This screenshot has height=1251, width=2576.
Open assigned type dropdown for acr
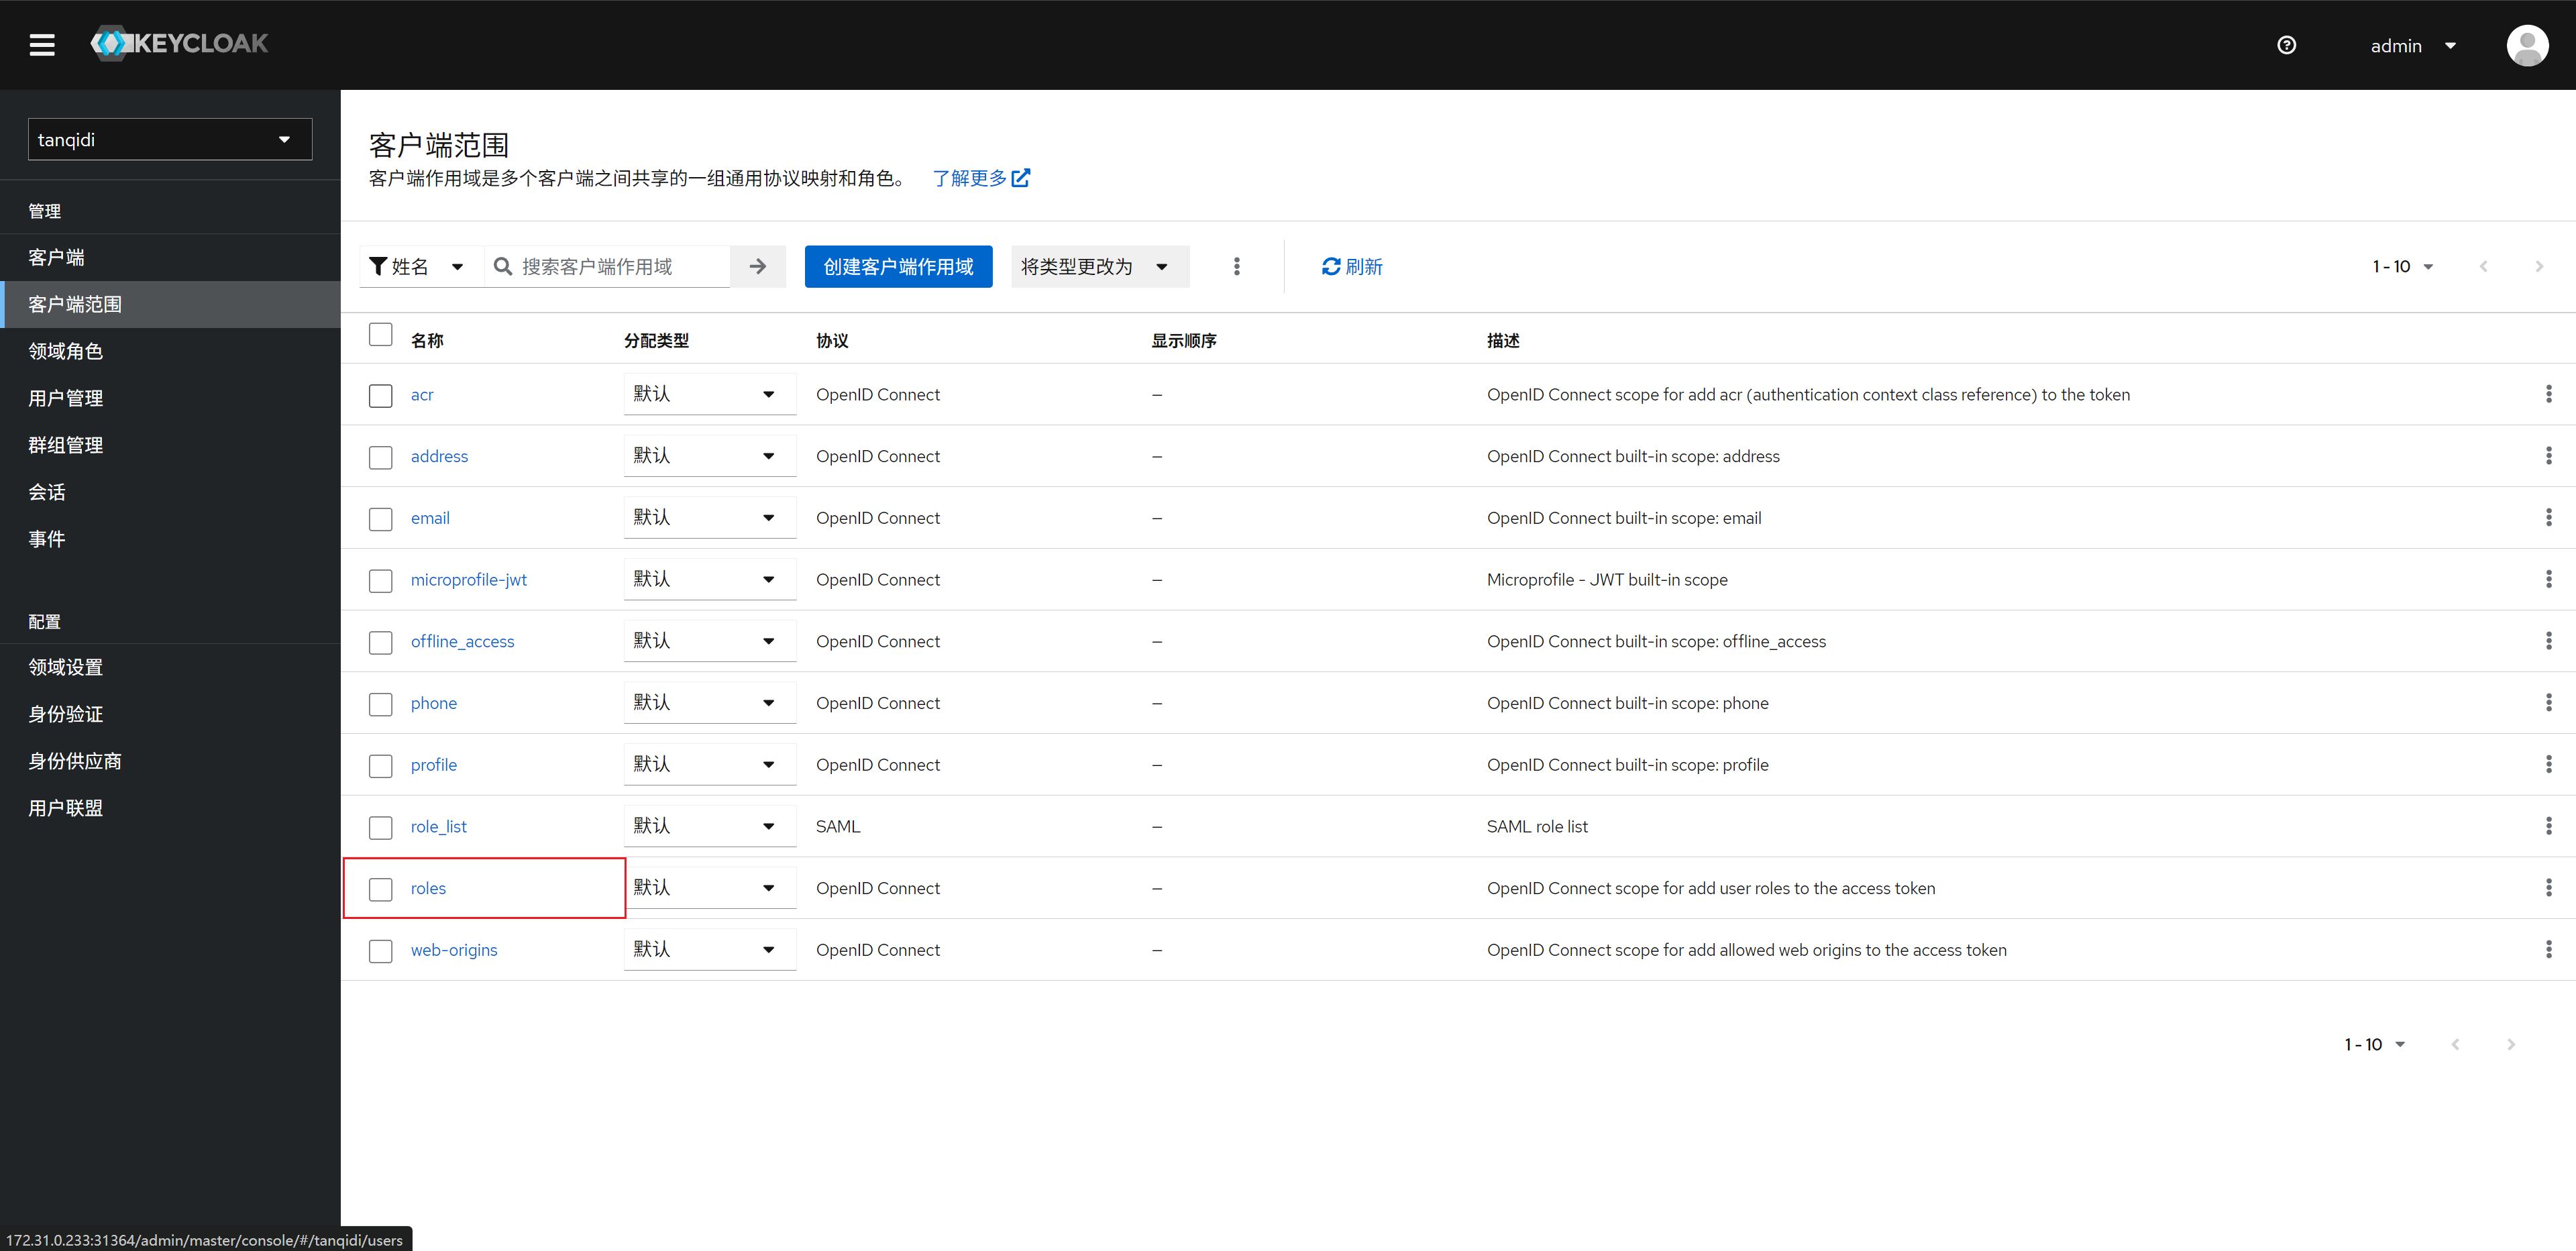coord(710,394)
